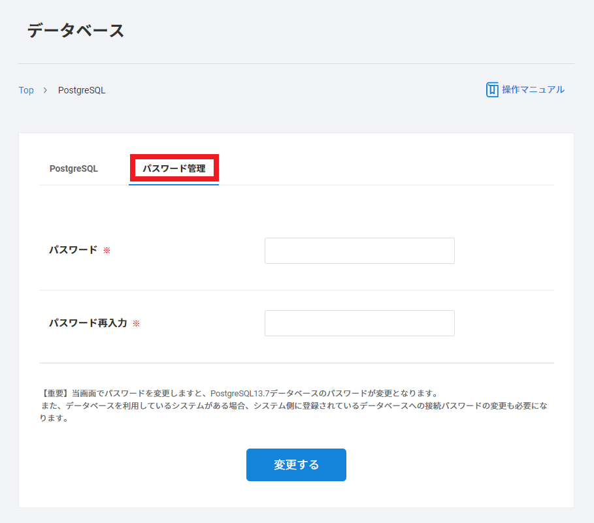Focus the パスワード input field
Image resolution: width=594 pixels, height=523 pixels.
click(359, 251)
